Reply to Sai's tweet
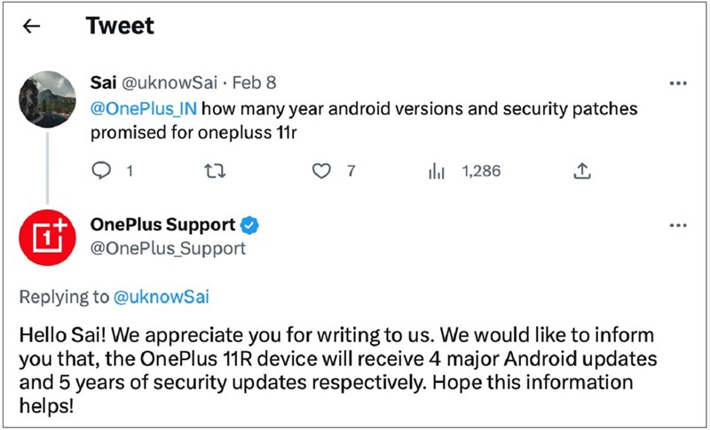The height and width of the screenshot is (430, 710). tap(102, 171)
